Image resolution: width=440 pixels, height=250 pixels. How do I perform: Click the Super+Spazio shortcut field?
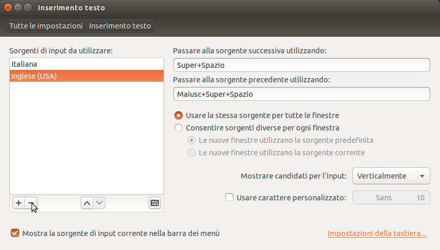301,65
